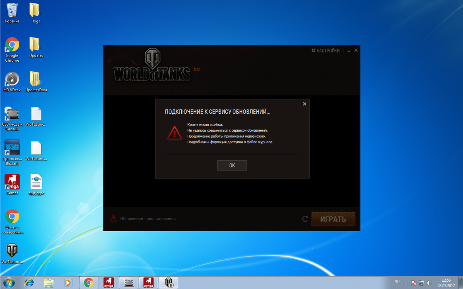
Task: Click the warning icon beside 'Обновление приостановлено'
Action: (x=113, y=218)
